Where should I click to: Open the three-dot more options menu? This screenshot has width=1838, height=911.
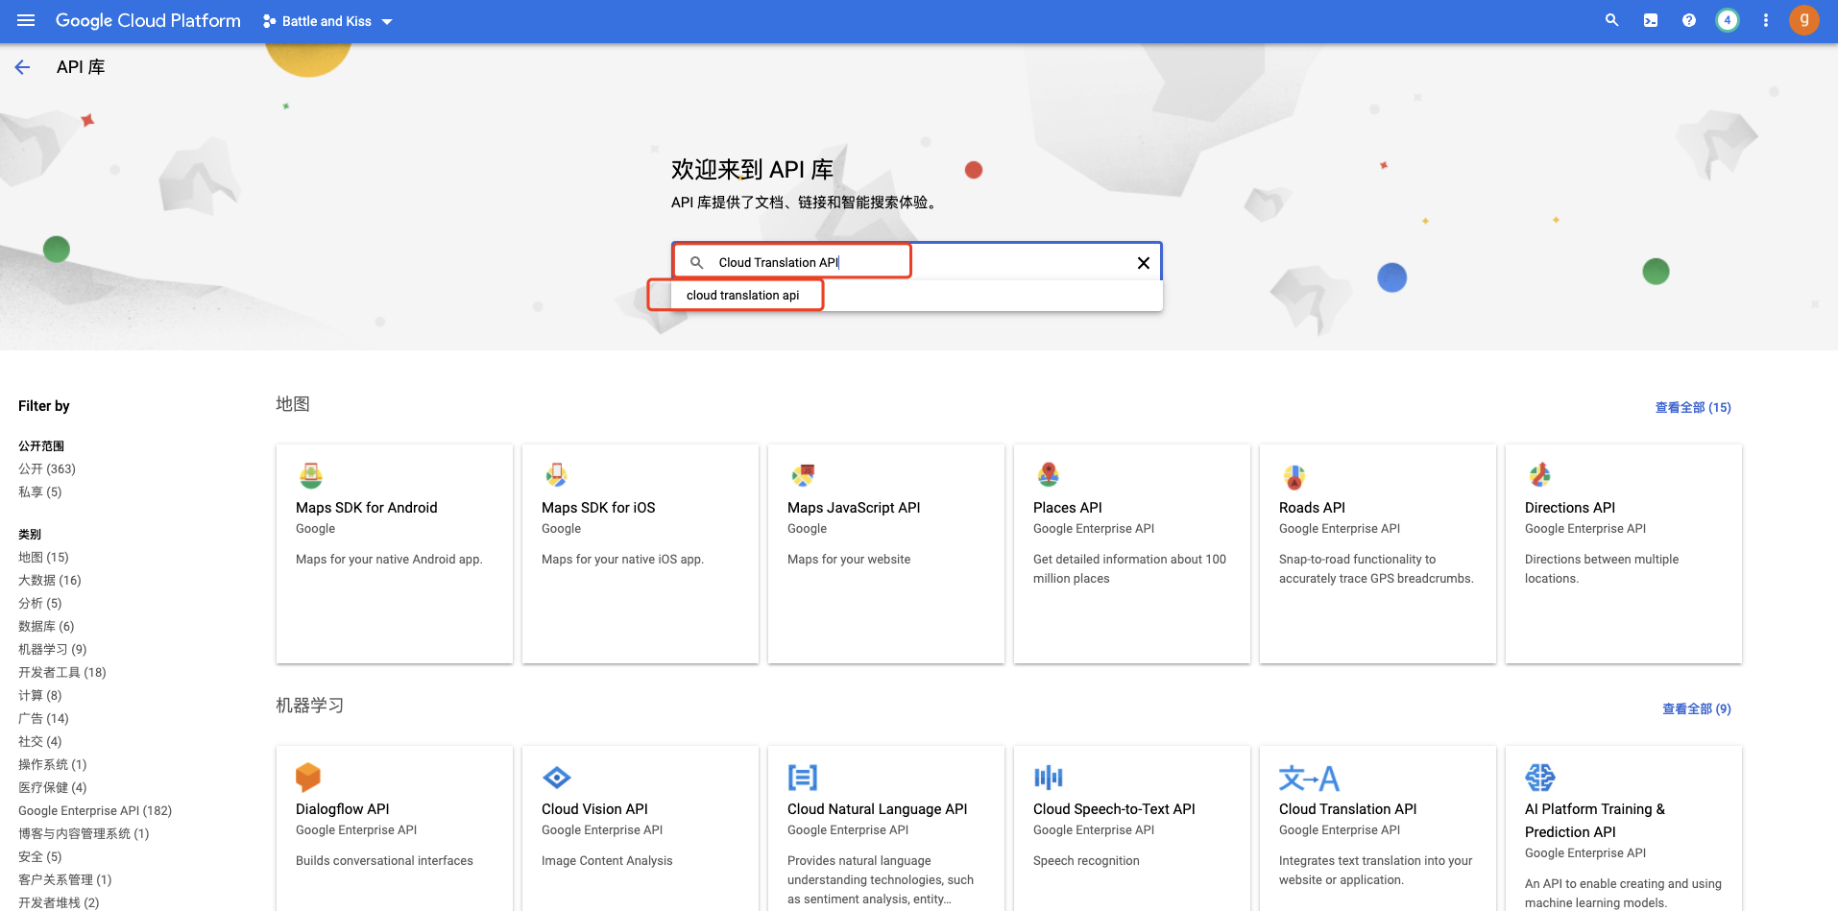point(1766,20)
